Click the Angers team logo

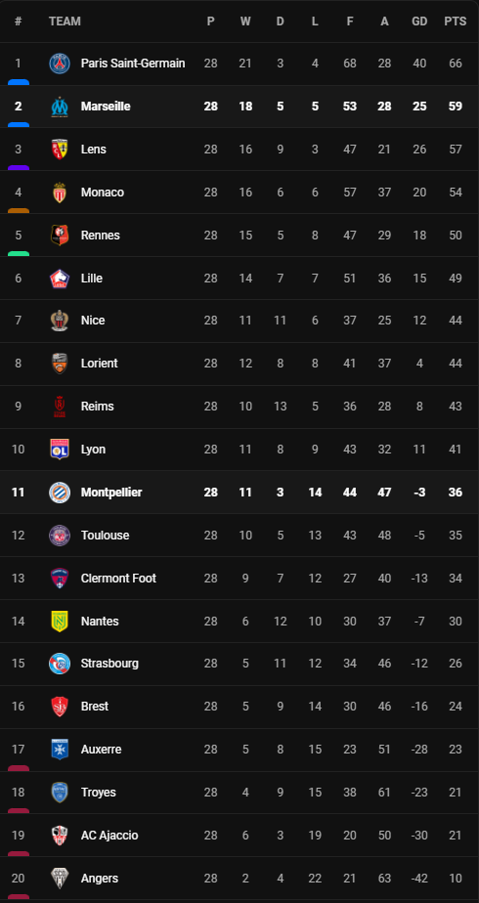[x=60, y=879]
